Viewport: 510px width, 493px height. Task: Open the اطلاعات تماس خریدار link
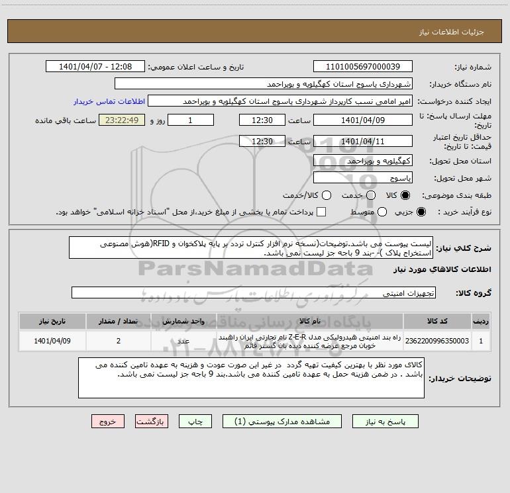[109, 101]
